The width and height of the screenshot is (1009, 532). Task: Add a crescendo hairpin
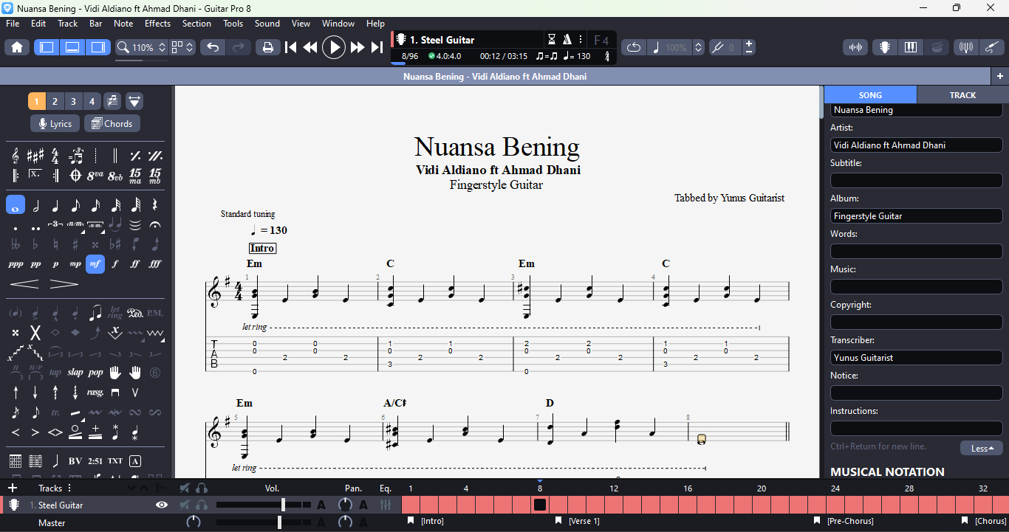coord(24,284)
